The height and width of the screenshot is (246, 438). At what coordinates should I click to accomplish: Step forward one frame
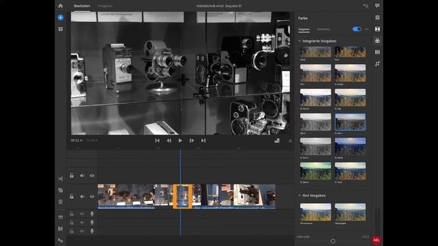tap(192, 141)
